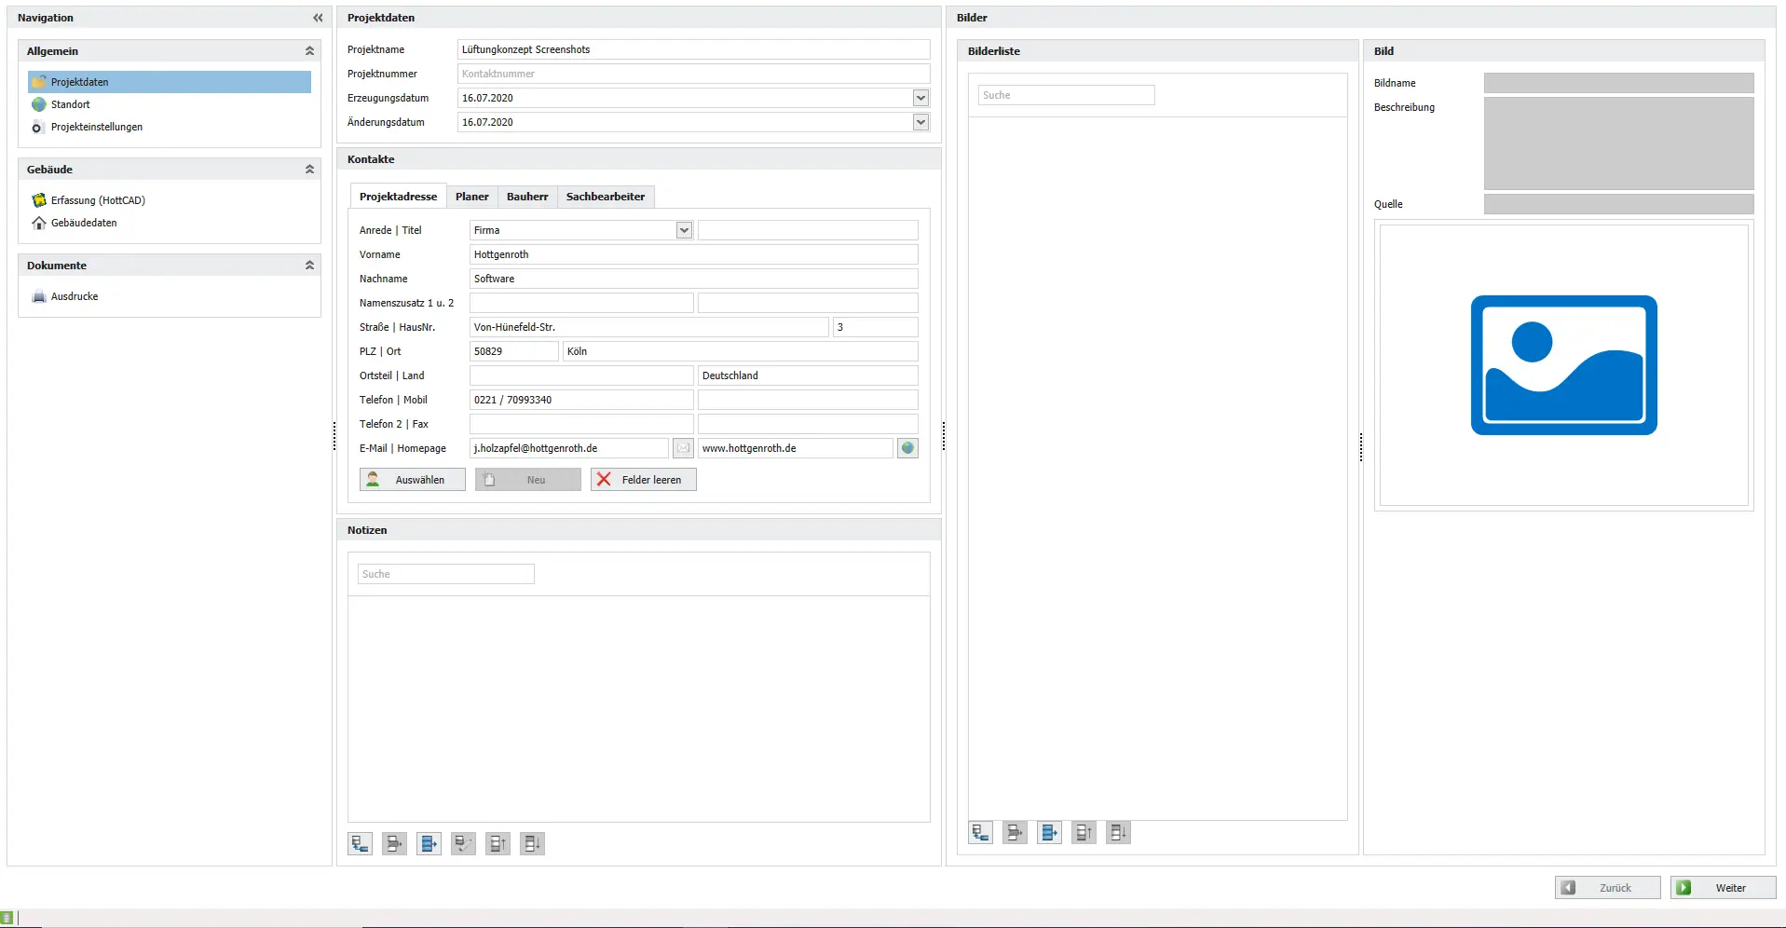Viewport: 1786px width, 928px height.
Task: Select Projekteinstellungen in the Allgemein section
Action: coord(97,127)
